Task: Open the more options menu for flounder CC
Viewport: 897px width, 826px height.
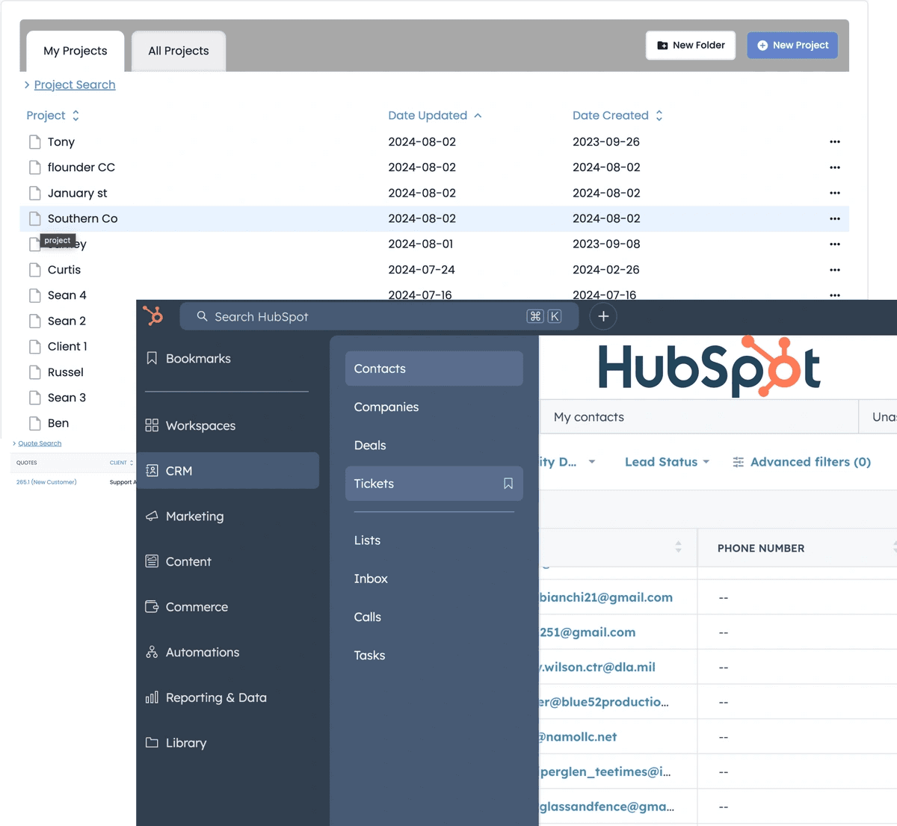Action: point(835,167)
